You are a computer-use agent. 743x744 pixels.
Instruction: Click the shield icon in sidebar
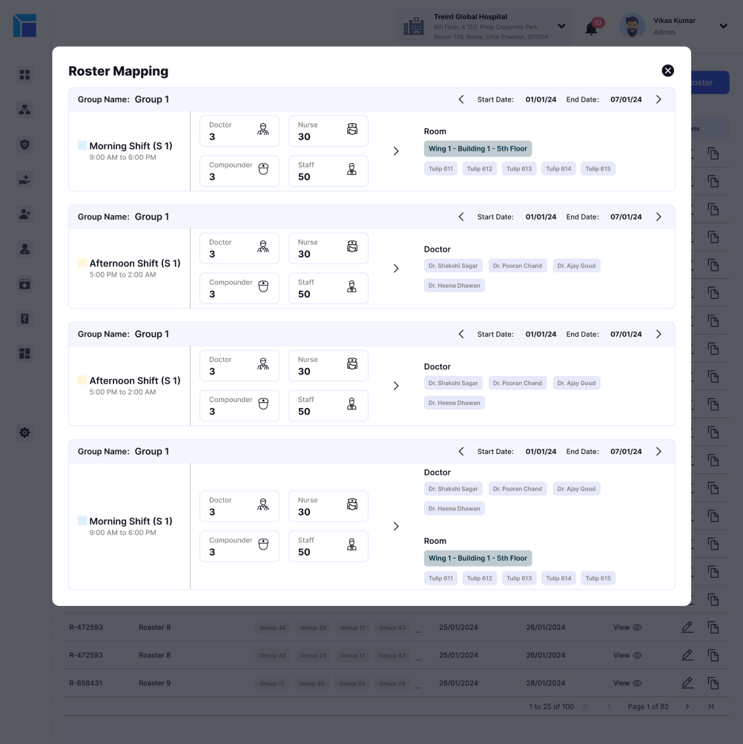click(24, 145)
